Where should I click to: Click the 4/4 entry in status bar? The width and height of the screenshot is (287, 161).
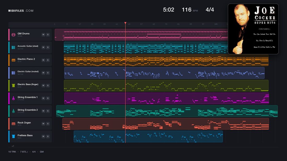(x=34, y=152)
